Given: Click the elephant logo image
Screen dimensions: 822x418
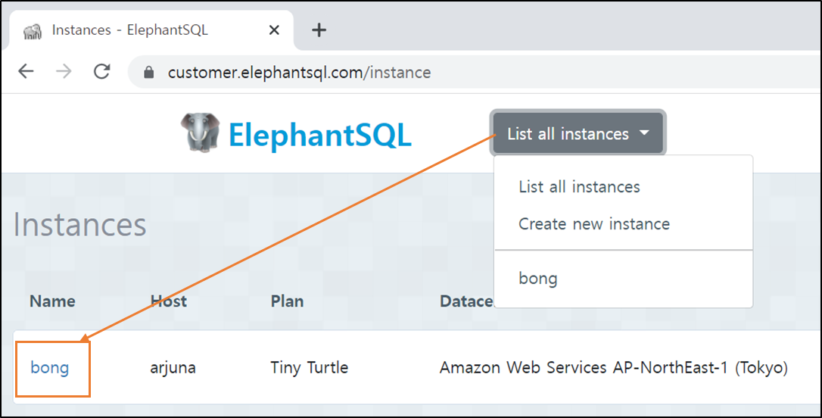Looking at the screenshot, I should coord(201,133).
